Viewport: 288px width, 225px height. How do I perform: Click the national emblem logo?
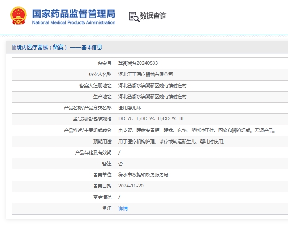coord(19,16)
